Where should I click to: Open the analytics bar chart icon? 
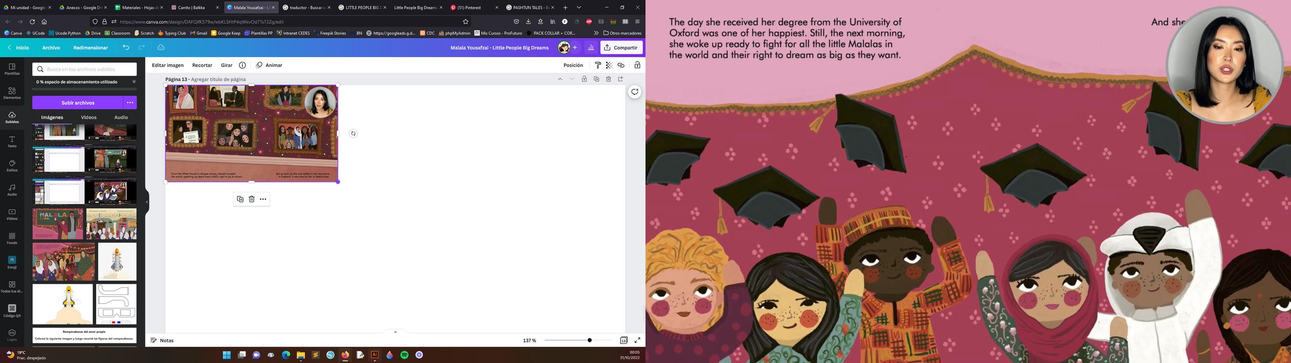click(x=591, y=48)
